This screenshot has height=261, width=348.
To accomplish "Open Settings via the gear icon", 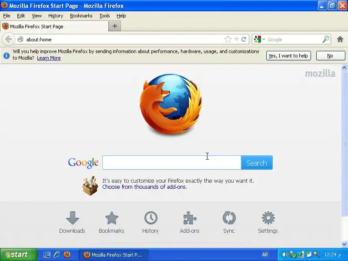I will (x=268, y=218).
